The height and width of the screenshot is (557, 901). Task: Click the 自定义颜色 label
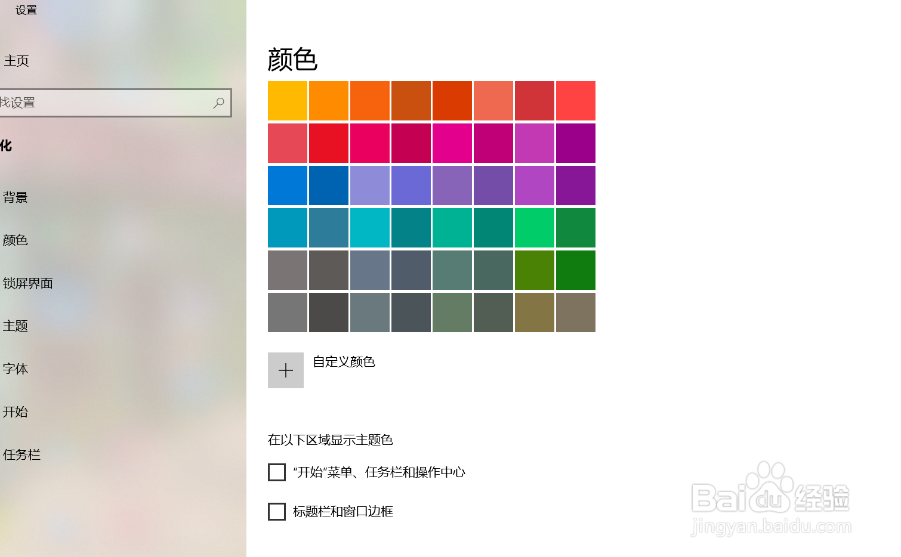coord(344,362)
